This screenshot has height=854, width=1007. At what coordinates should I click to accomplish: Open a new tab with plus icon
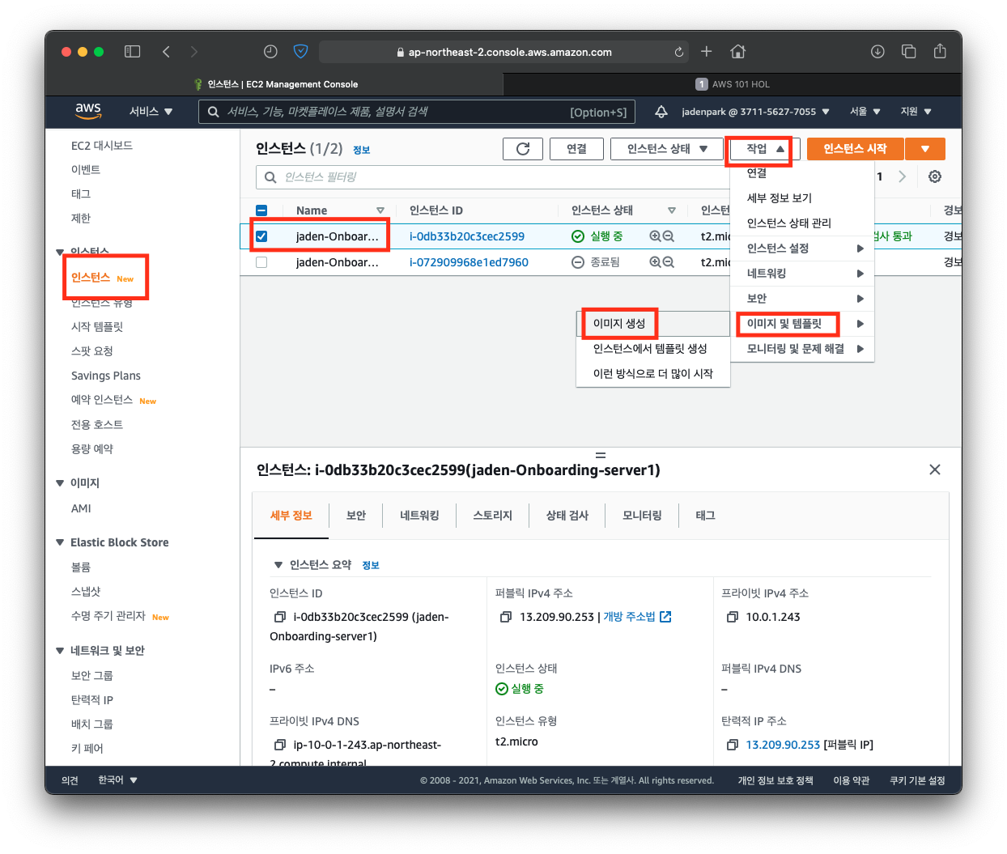pos(706,52)
